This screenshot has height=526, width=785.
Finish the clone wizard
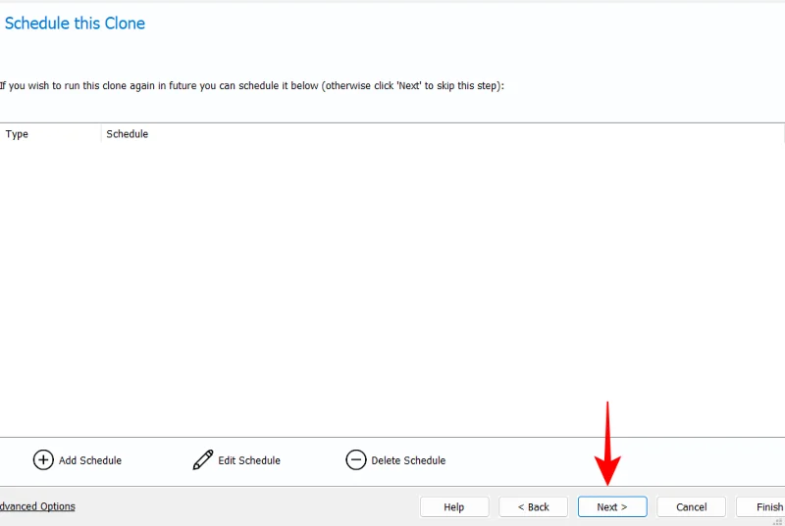(x=760, y=507)
